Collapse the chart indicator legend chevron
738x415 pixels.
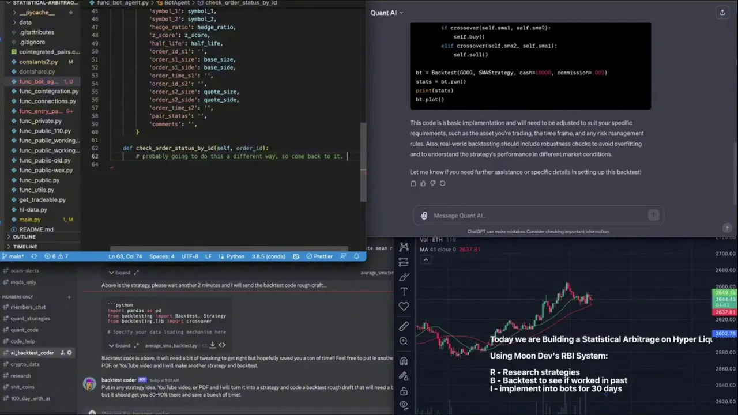426,259
